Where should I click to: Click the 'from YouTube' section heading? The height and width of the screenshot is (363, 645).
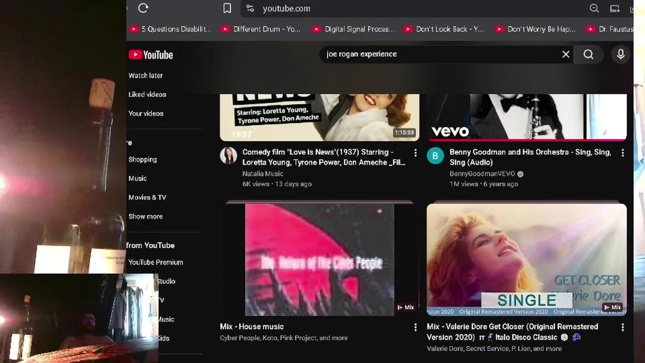coord(150,246)
